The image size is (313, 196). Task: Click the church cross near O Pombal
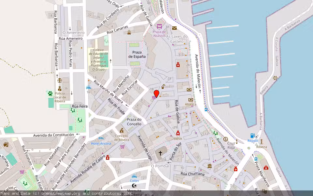tap(160, 153)
